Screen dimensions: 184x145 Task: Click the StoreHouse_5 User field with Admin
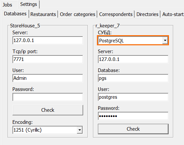point(48,78)
